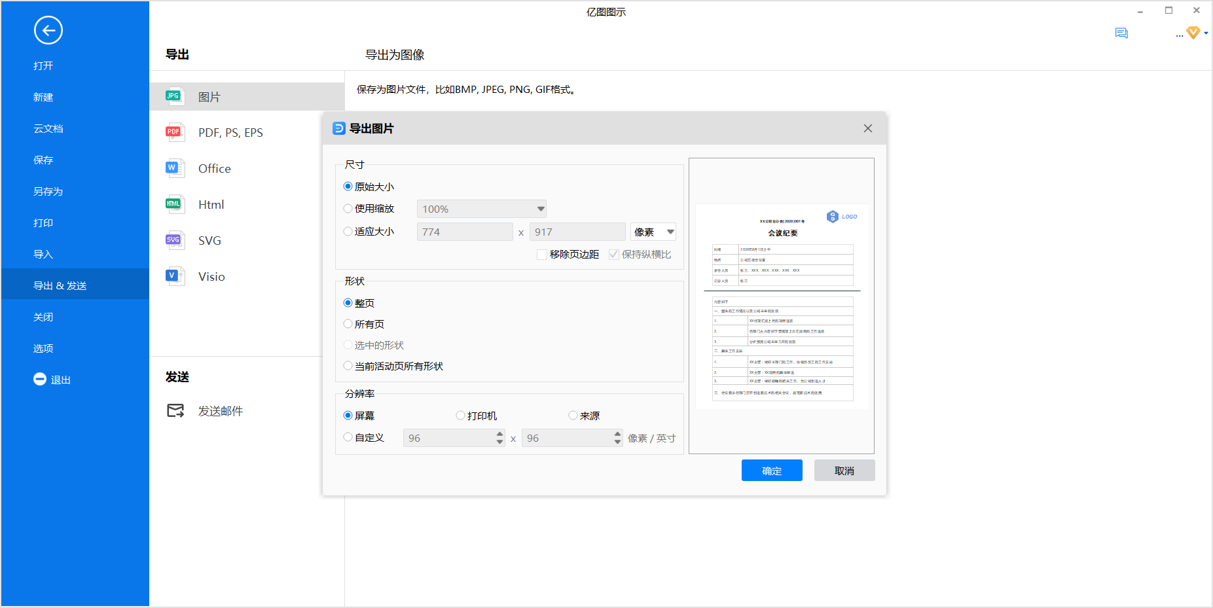Select Visio export type label
This screenshot has height=608, width=1213.
pyautogui.click(x=211, y=276)
